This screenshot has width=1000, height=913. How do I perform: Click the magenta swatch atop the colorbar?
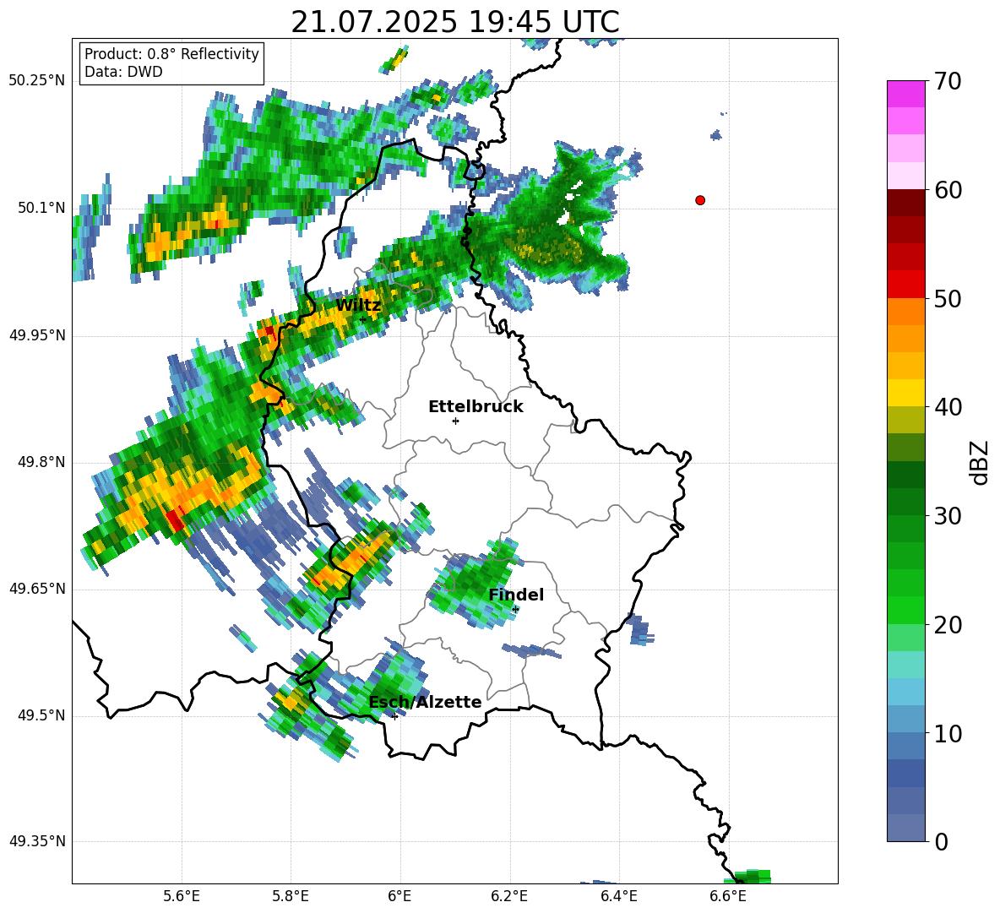[x=905, y=94]
